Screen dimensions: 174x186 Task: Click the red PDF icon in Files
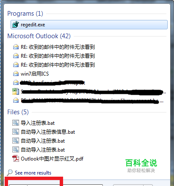pos(16,158)
